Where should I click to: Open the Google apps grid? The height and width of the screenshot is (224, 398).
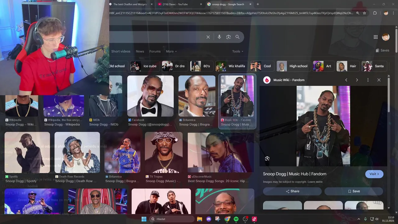376,37
